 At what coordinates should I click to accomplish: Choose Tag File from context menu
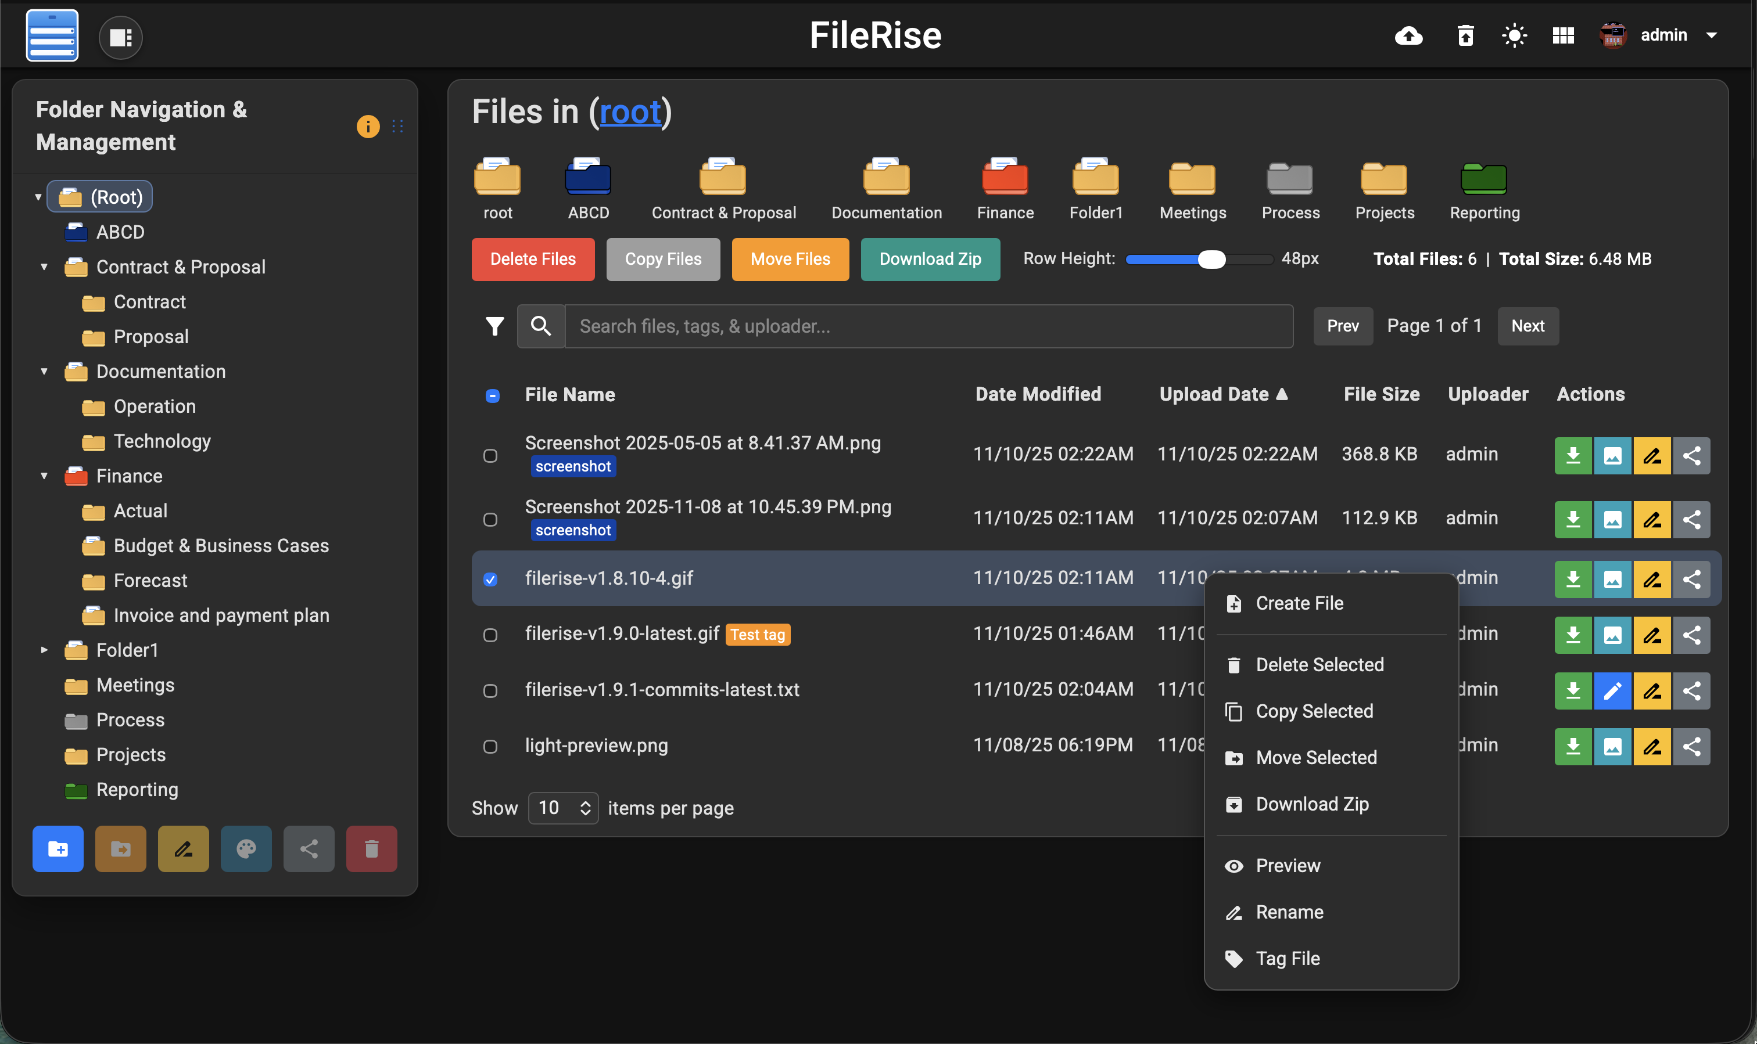pyautogui.click(x=1288, y=958)
